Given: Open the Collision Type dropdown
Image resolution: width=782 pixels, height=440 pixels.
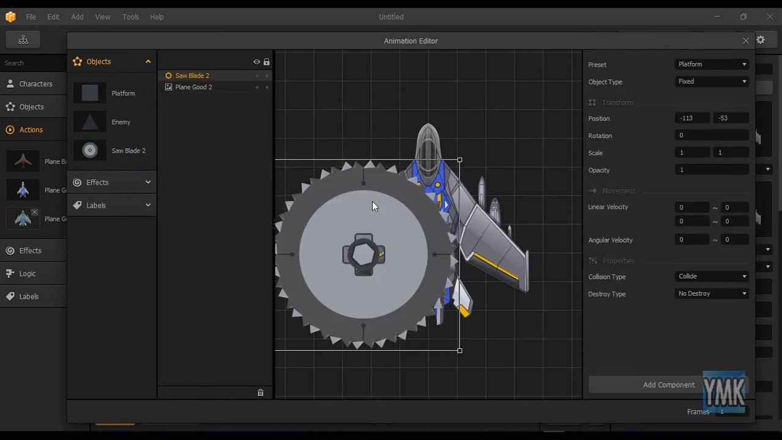Looking at the screenshot, I should [x=712, y=276].
